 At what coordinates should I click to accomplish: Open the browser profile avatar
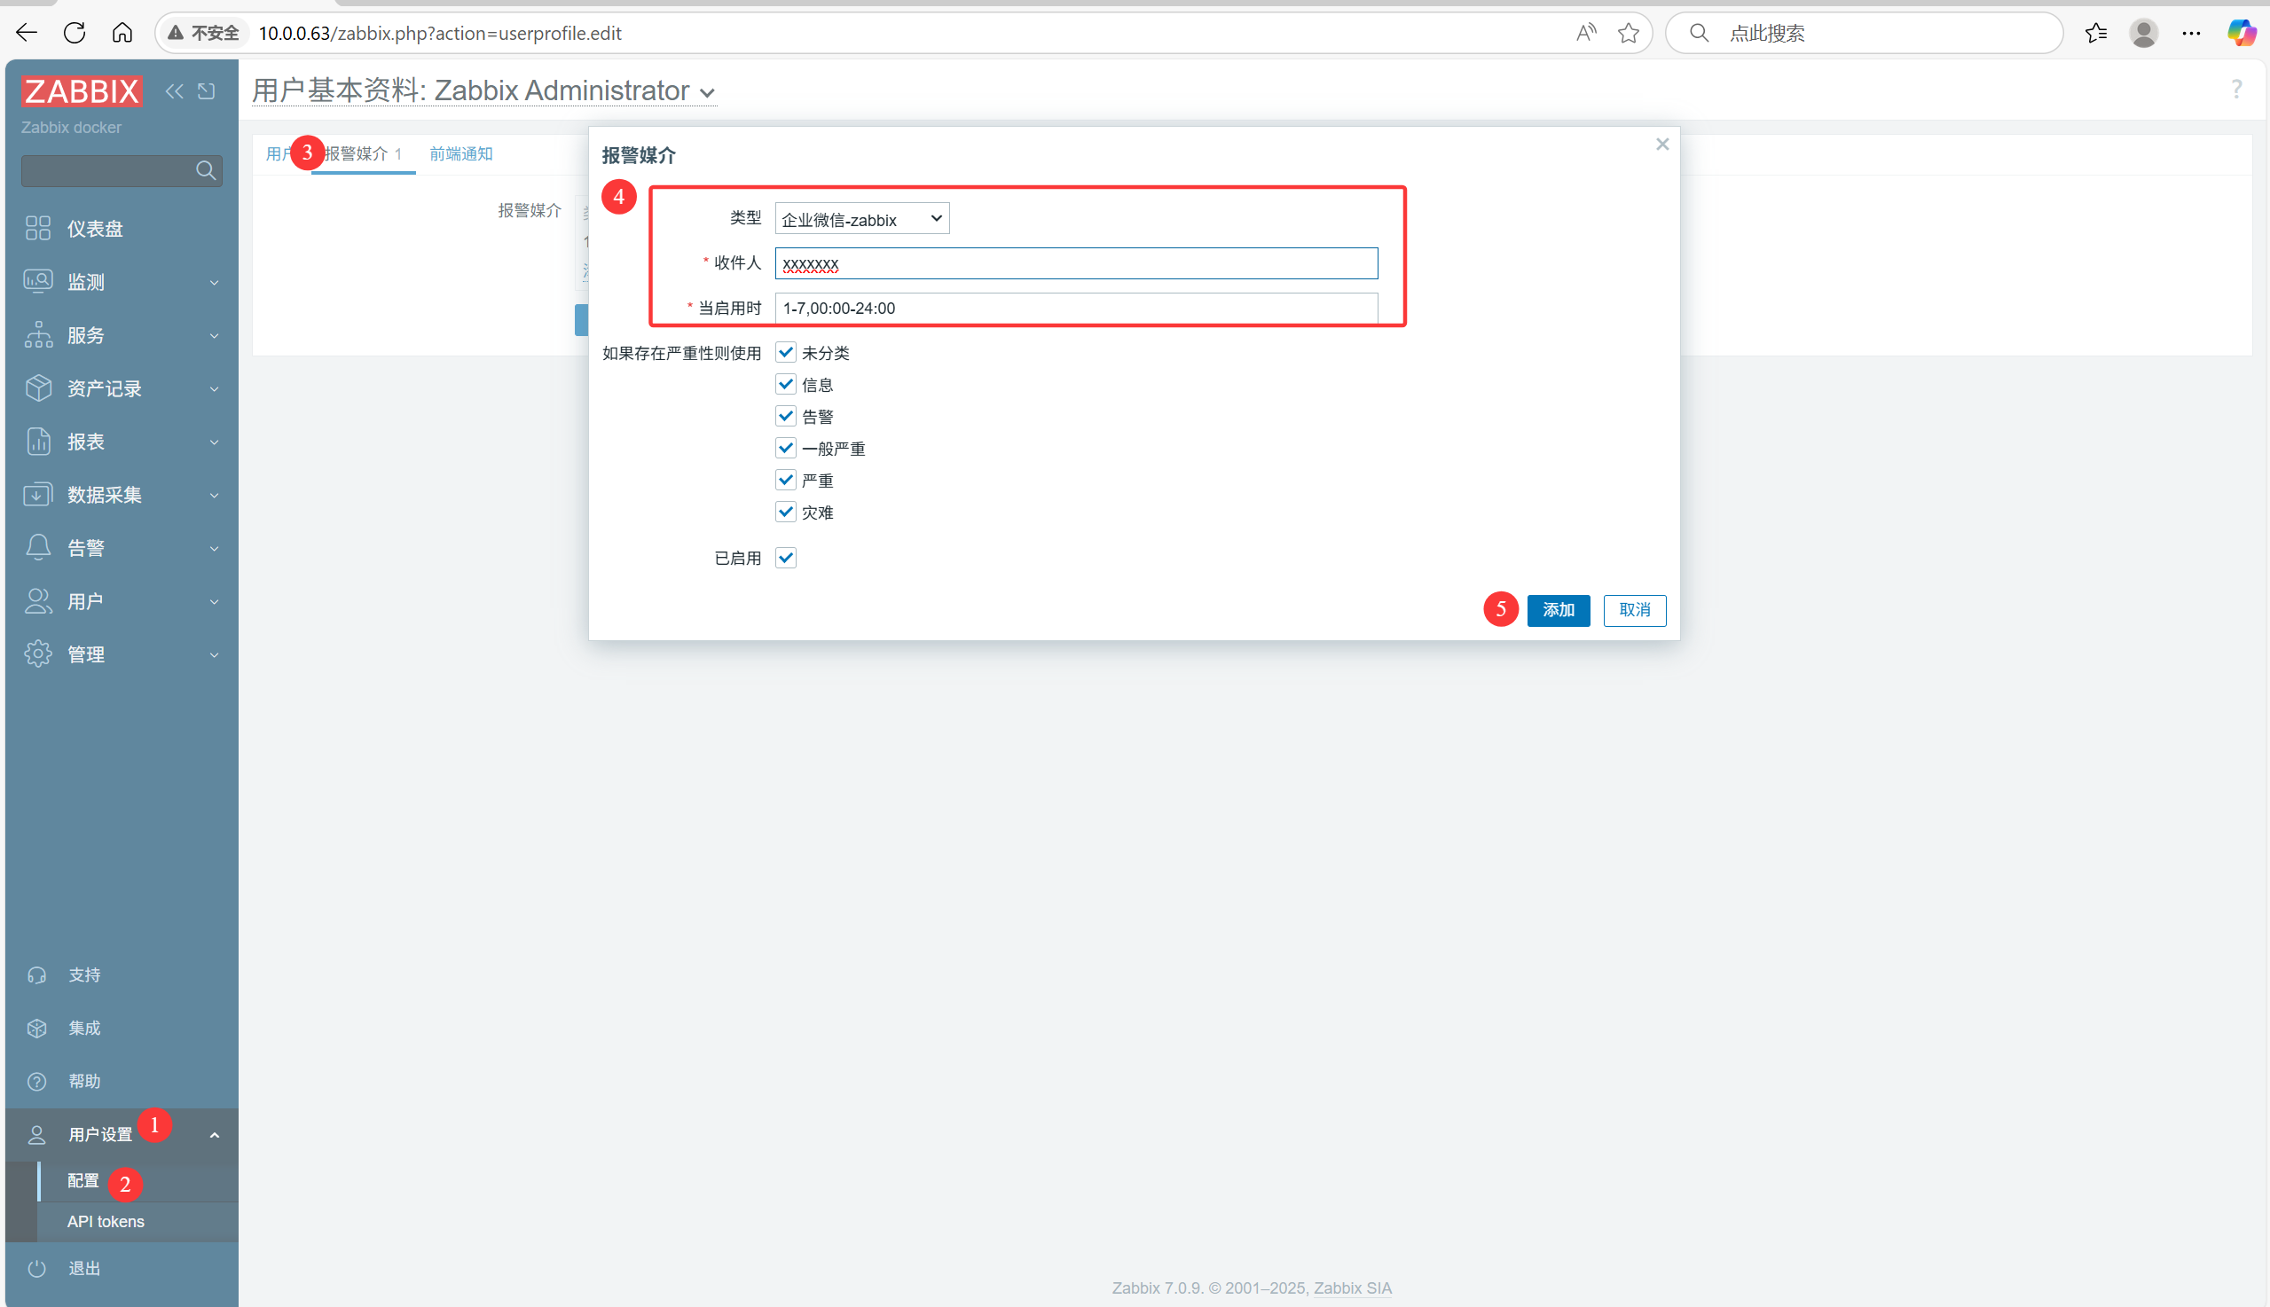tap(2143, 33)
